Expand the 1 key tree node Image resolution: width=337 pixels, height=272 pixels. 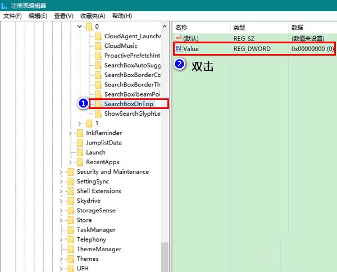(x=79, y=123)
